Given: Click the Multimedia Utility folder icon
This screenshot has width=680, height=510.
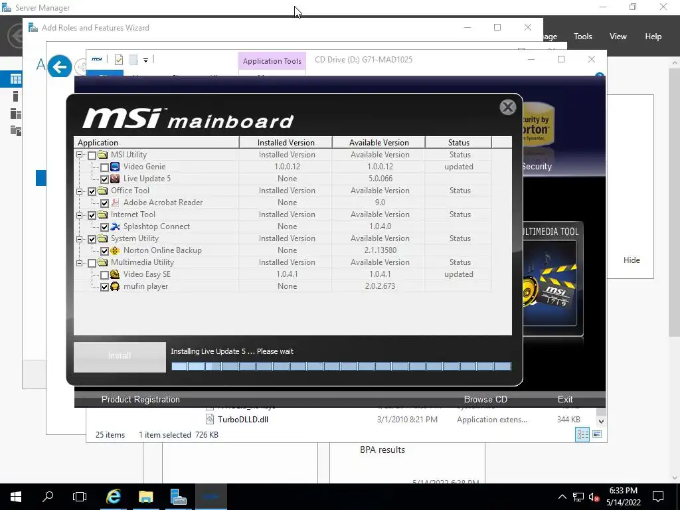Looking at the screenshot, I should point(102,262).
